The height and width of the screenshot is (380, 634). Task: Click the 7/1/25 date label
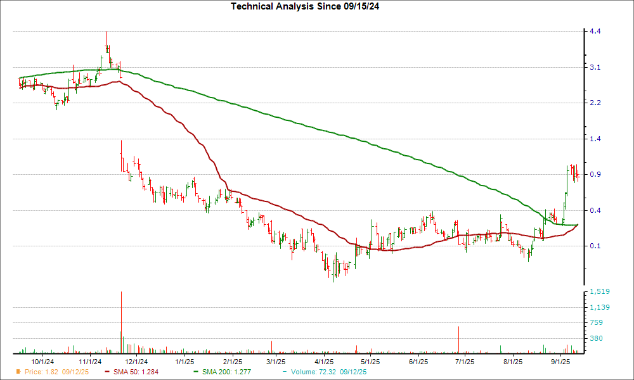coord(465,362)
